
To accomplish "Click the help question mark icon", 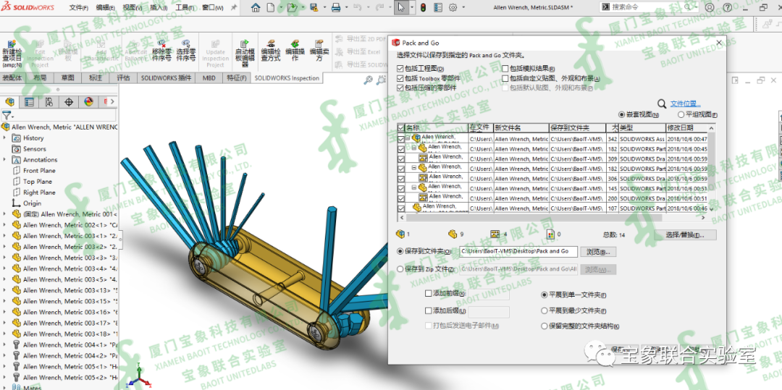I will (728, 7).
